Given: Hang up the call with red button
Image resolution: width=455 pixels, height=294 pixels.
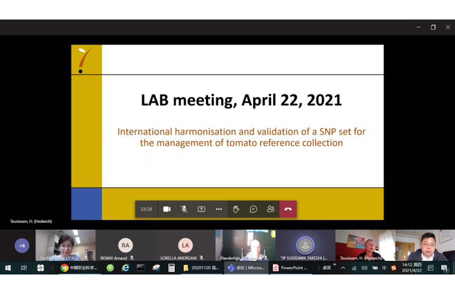Looking at the screenshot, I should [288, 209].
